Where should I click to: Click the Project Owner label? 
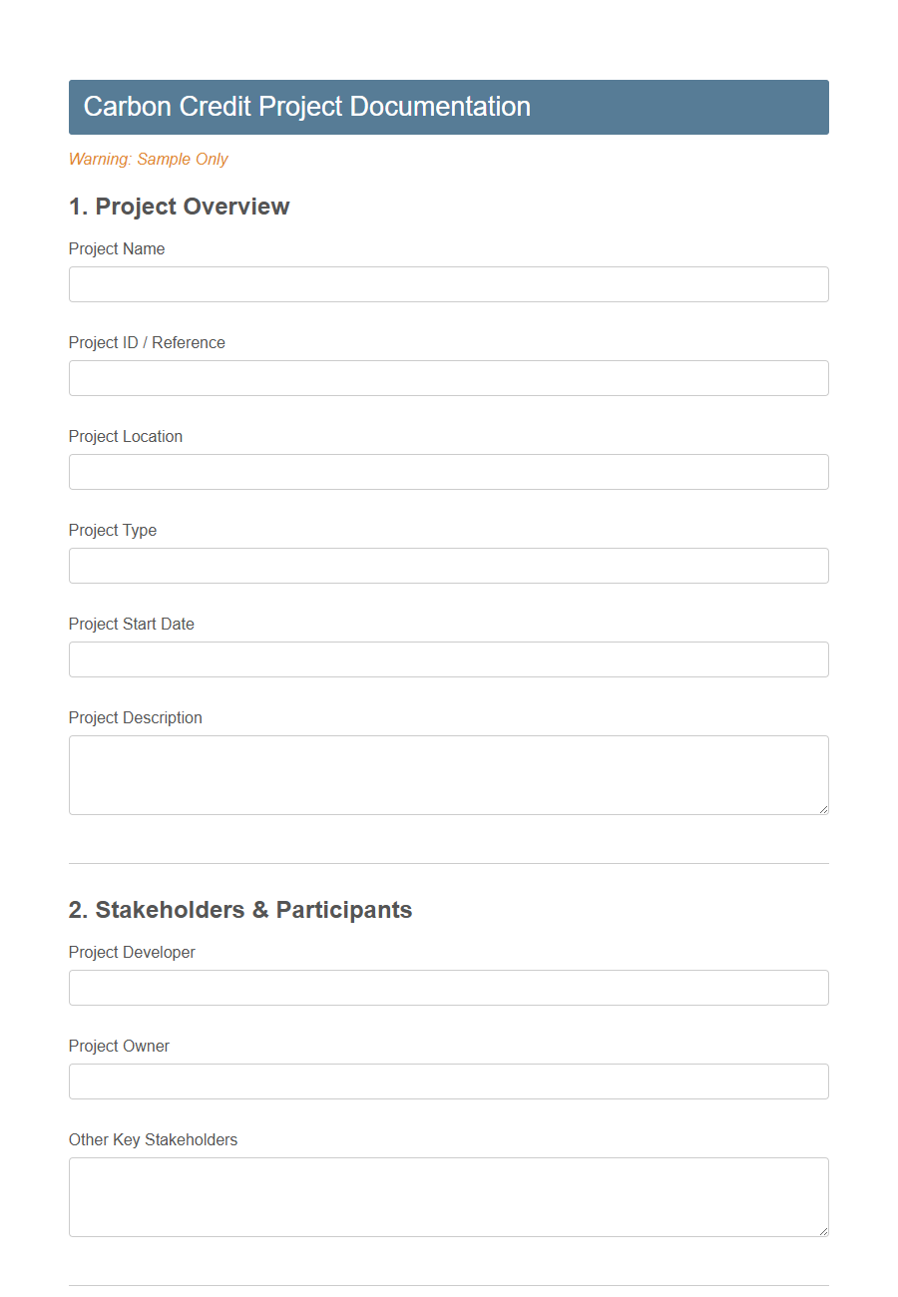[x=119, y=1046]
